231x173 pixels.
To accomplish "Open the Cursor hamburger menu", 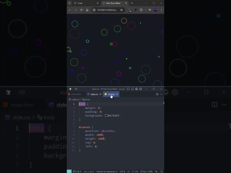I will [76, 89].
